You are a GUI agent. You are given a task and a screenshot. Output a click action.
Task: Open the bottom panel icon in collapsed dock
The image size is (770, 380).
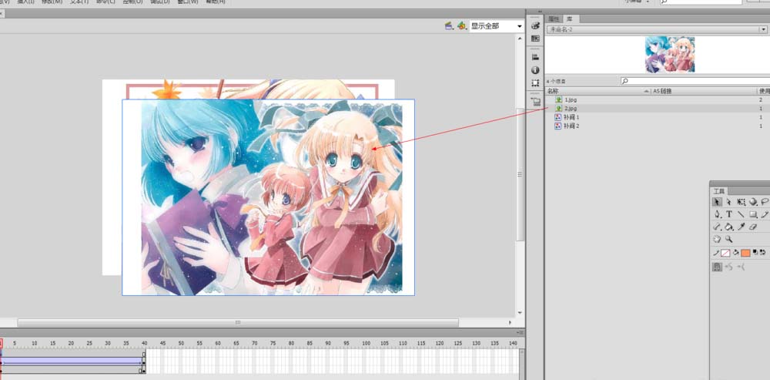535,102
